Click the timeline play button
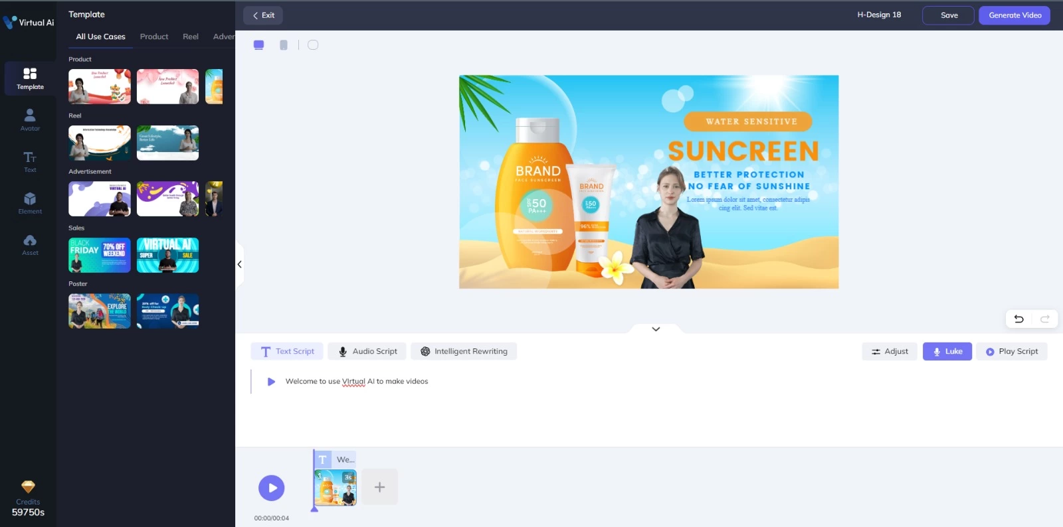The height and width of the screenshot is (527, 1063). click(x=272, y=488)
